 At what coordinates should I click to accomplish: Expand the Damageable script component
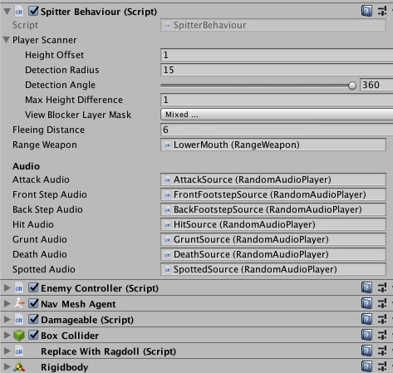[x=7, y=319]
